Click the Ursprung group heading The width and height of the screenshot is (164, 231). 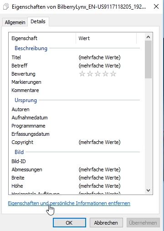pos(26,100)
